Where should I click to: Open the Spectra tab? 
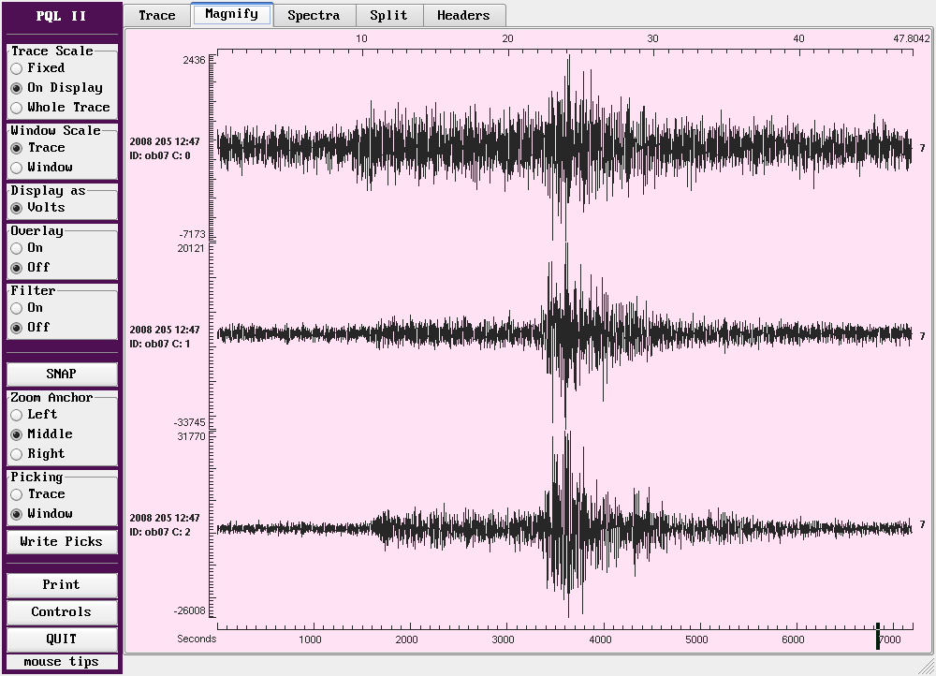313,15
